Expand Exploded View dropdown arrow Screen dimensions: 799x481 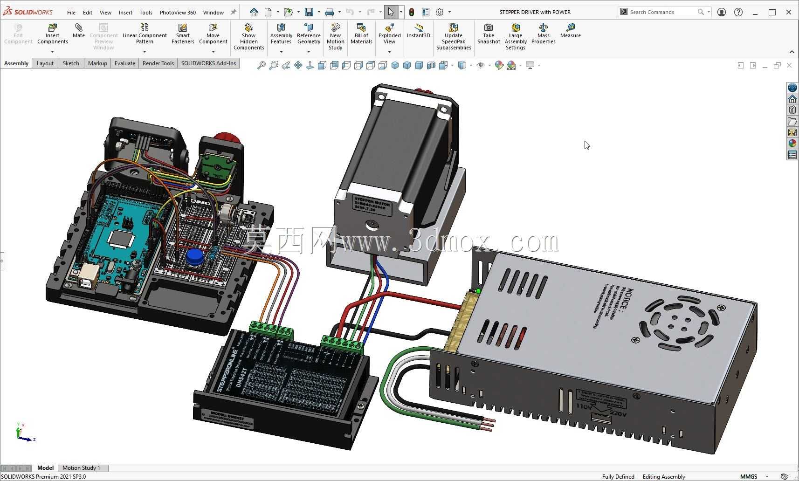point(389,52)
